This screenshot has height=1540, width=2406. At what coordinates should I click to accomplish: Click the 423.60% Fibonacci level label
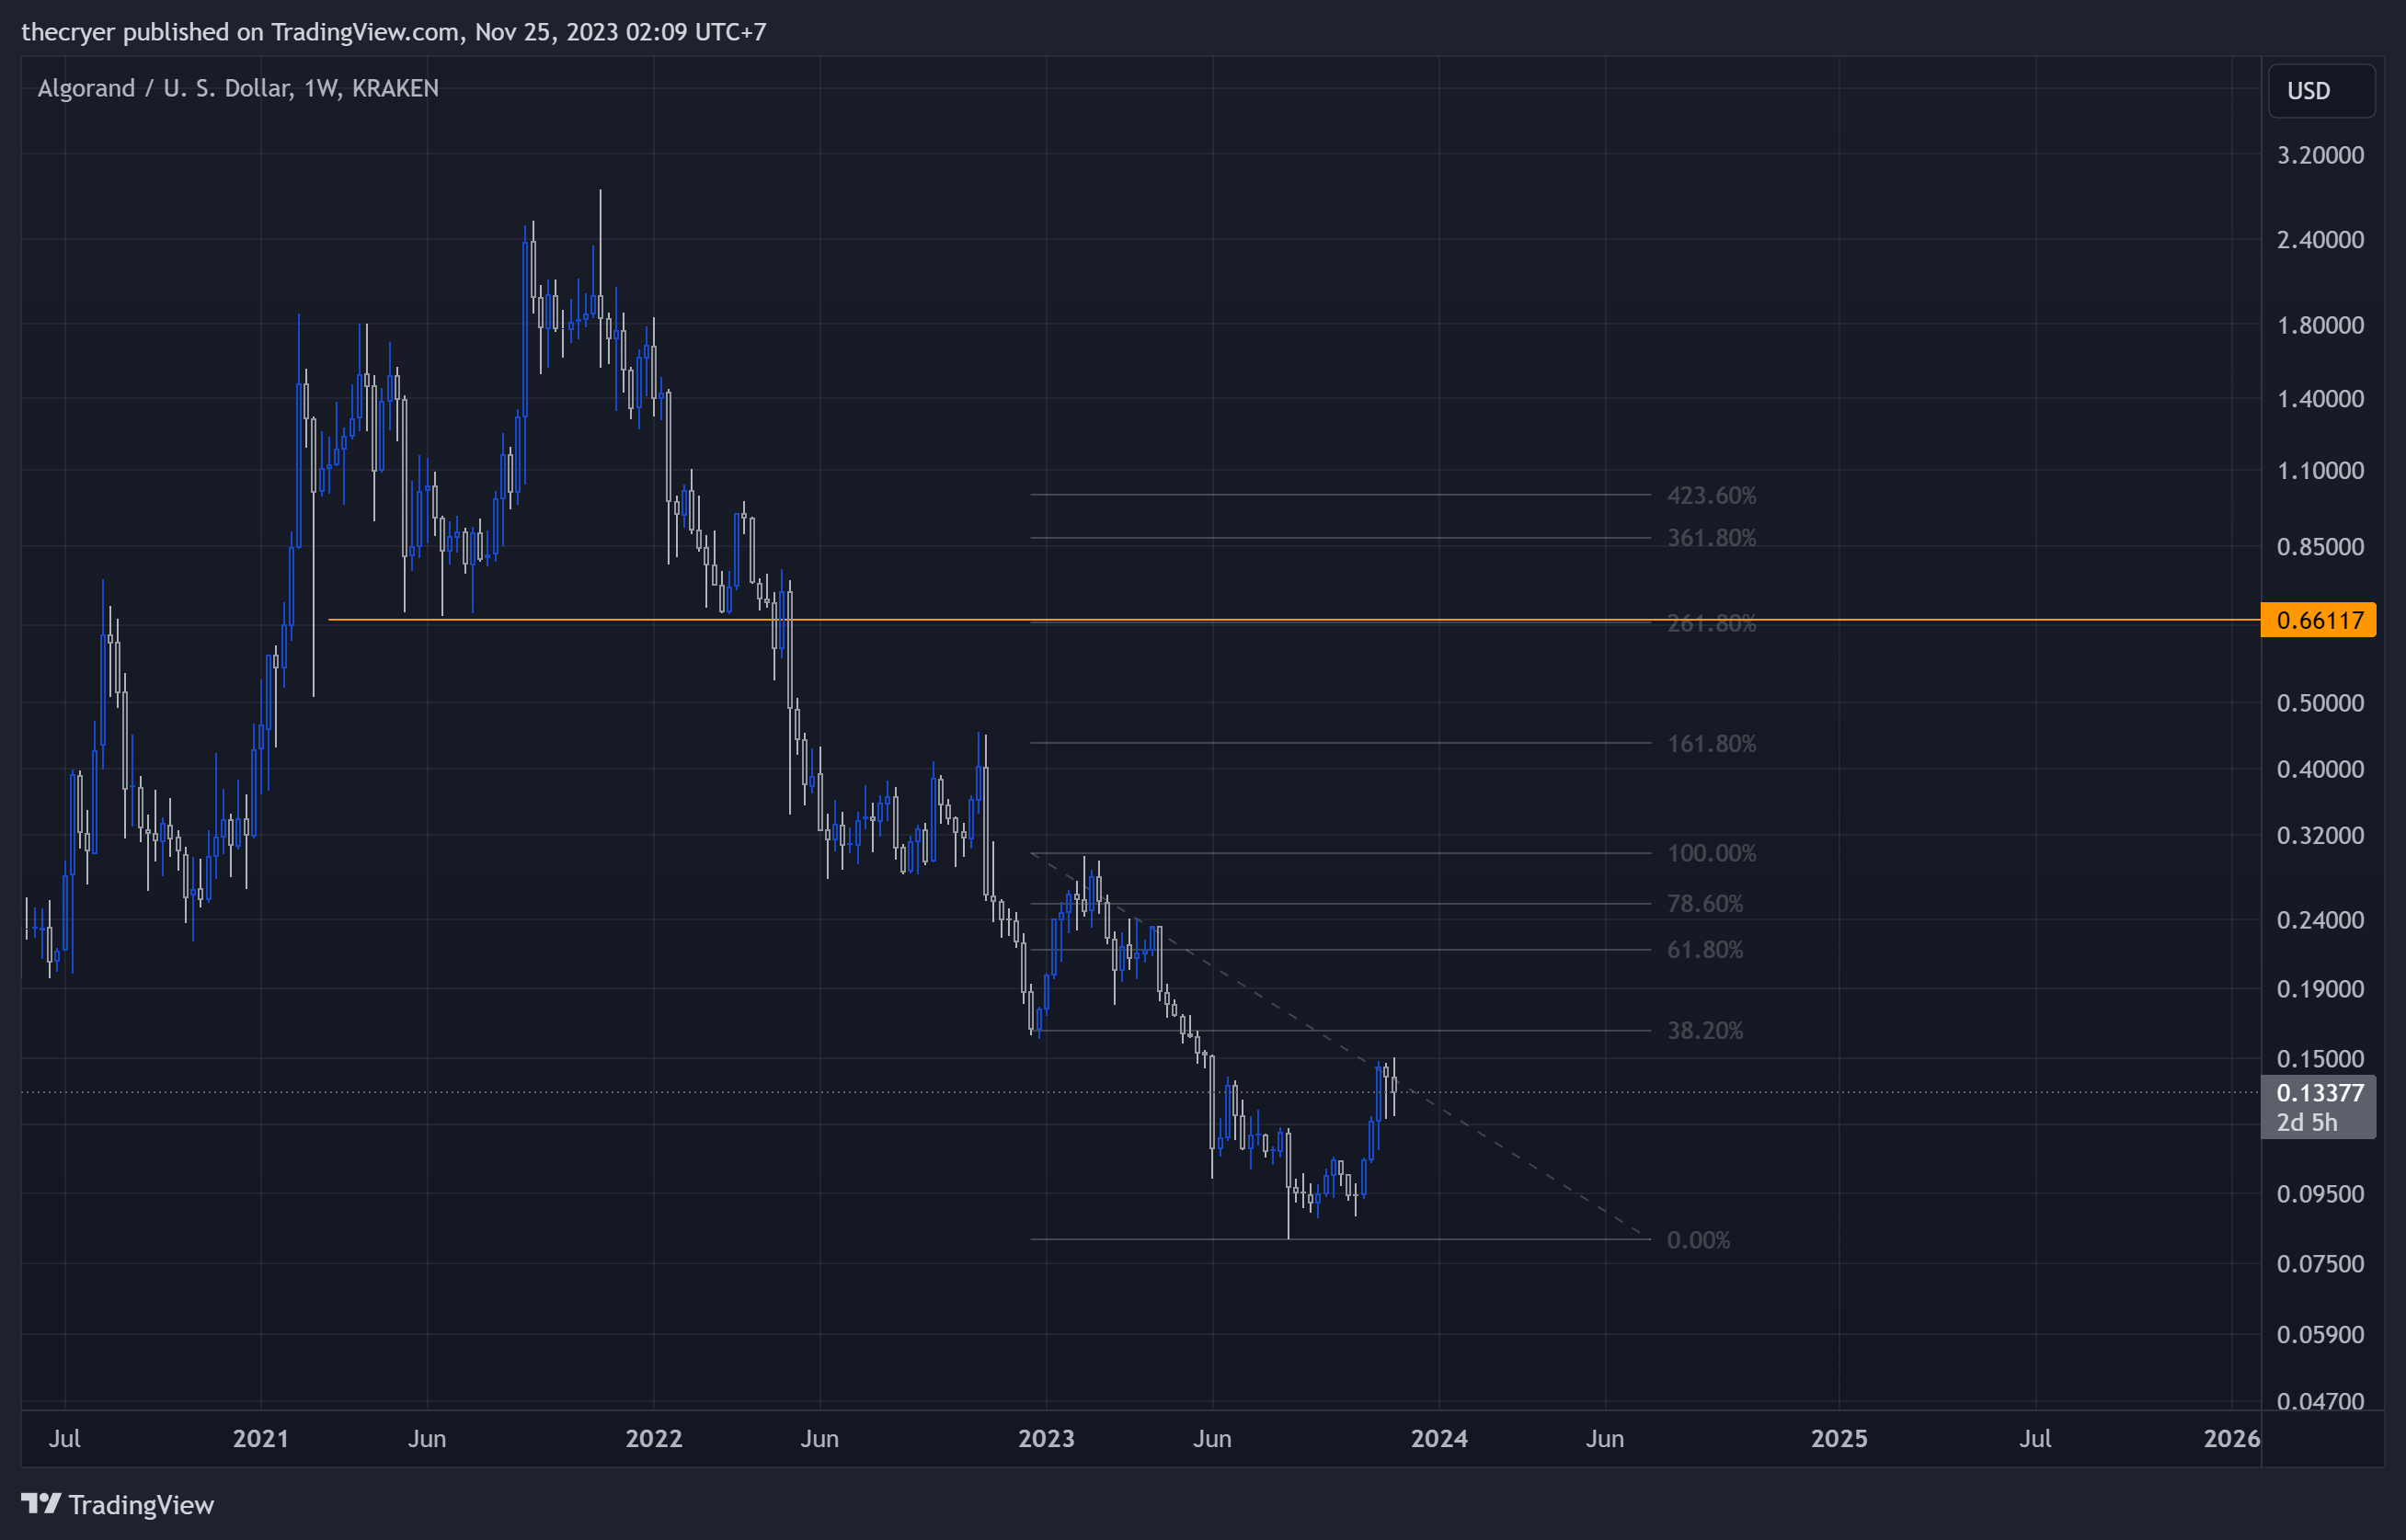pos(1712,495)
